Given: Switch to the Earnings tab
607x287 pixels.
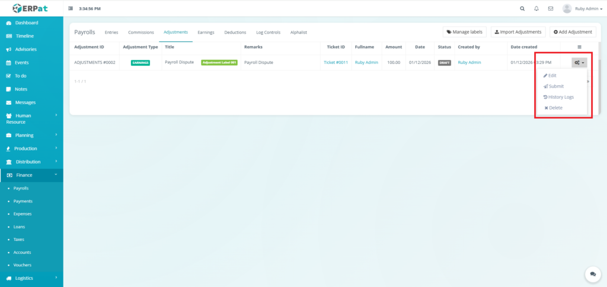Looking at the screenshot, I should pos(206,32).
